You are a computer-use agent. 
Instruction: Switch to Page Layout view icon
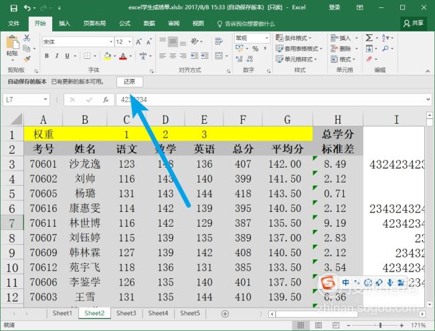(318, 325)
